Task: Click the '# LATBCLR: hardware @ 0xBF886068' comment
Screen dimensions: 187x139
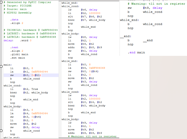Action: coord(30,37)
